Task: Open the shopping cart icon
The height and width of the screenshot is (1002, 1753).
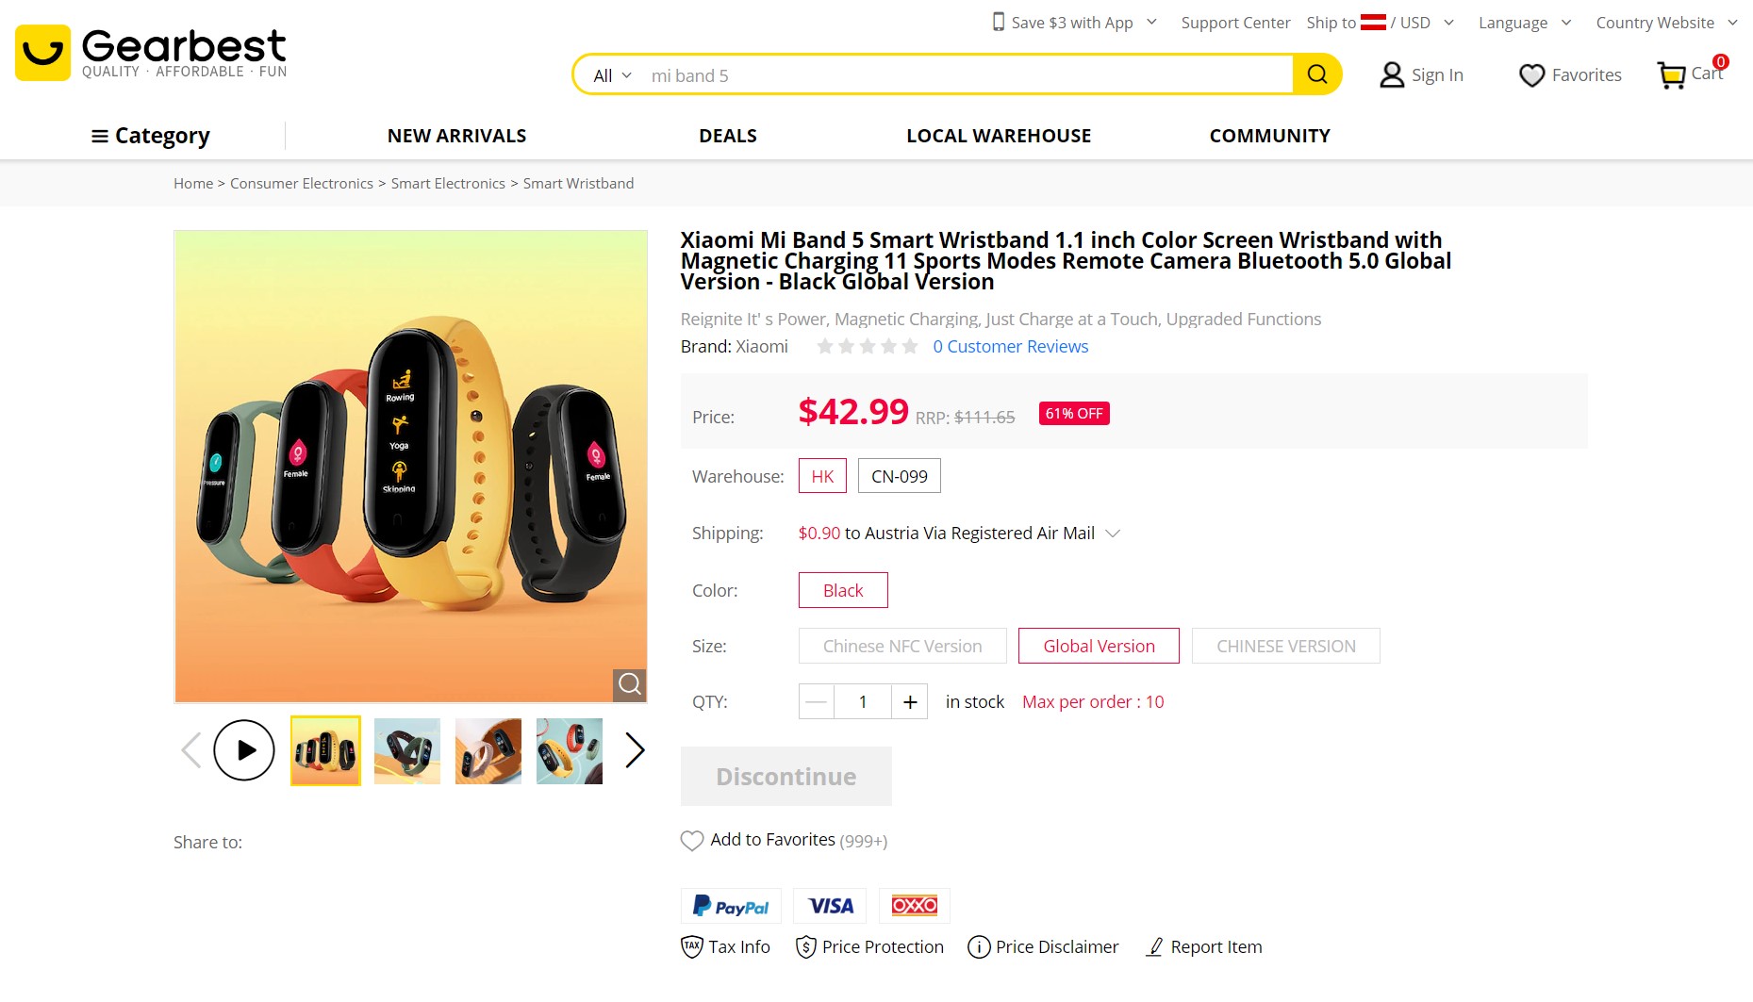Action: (1672, 74)
